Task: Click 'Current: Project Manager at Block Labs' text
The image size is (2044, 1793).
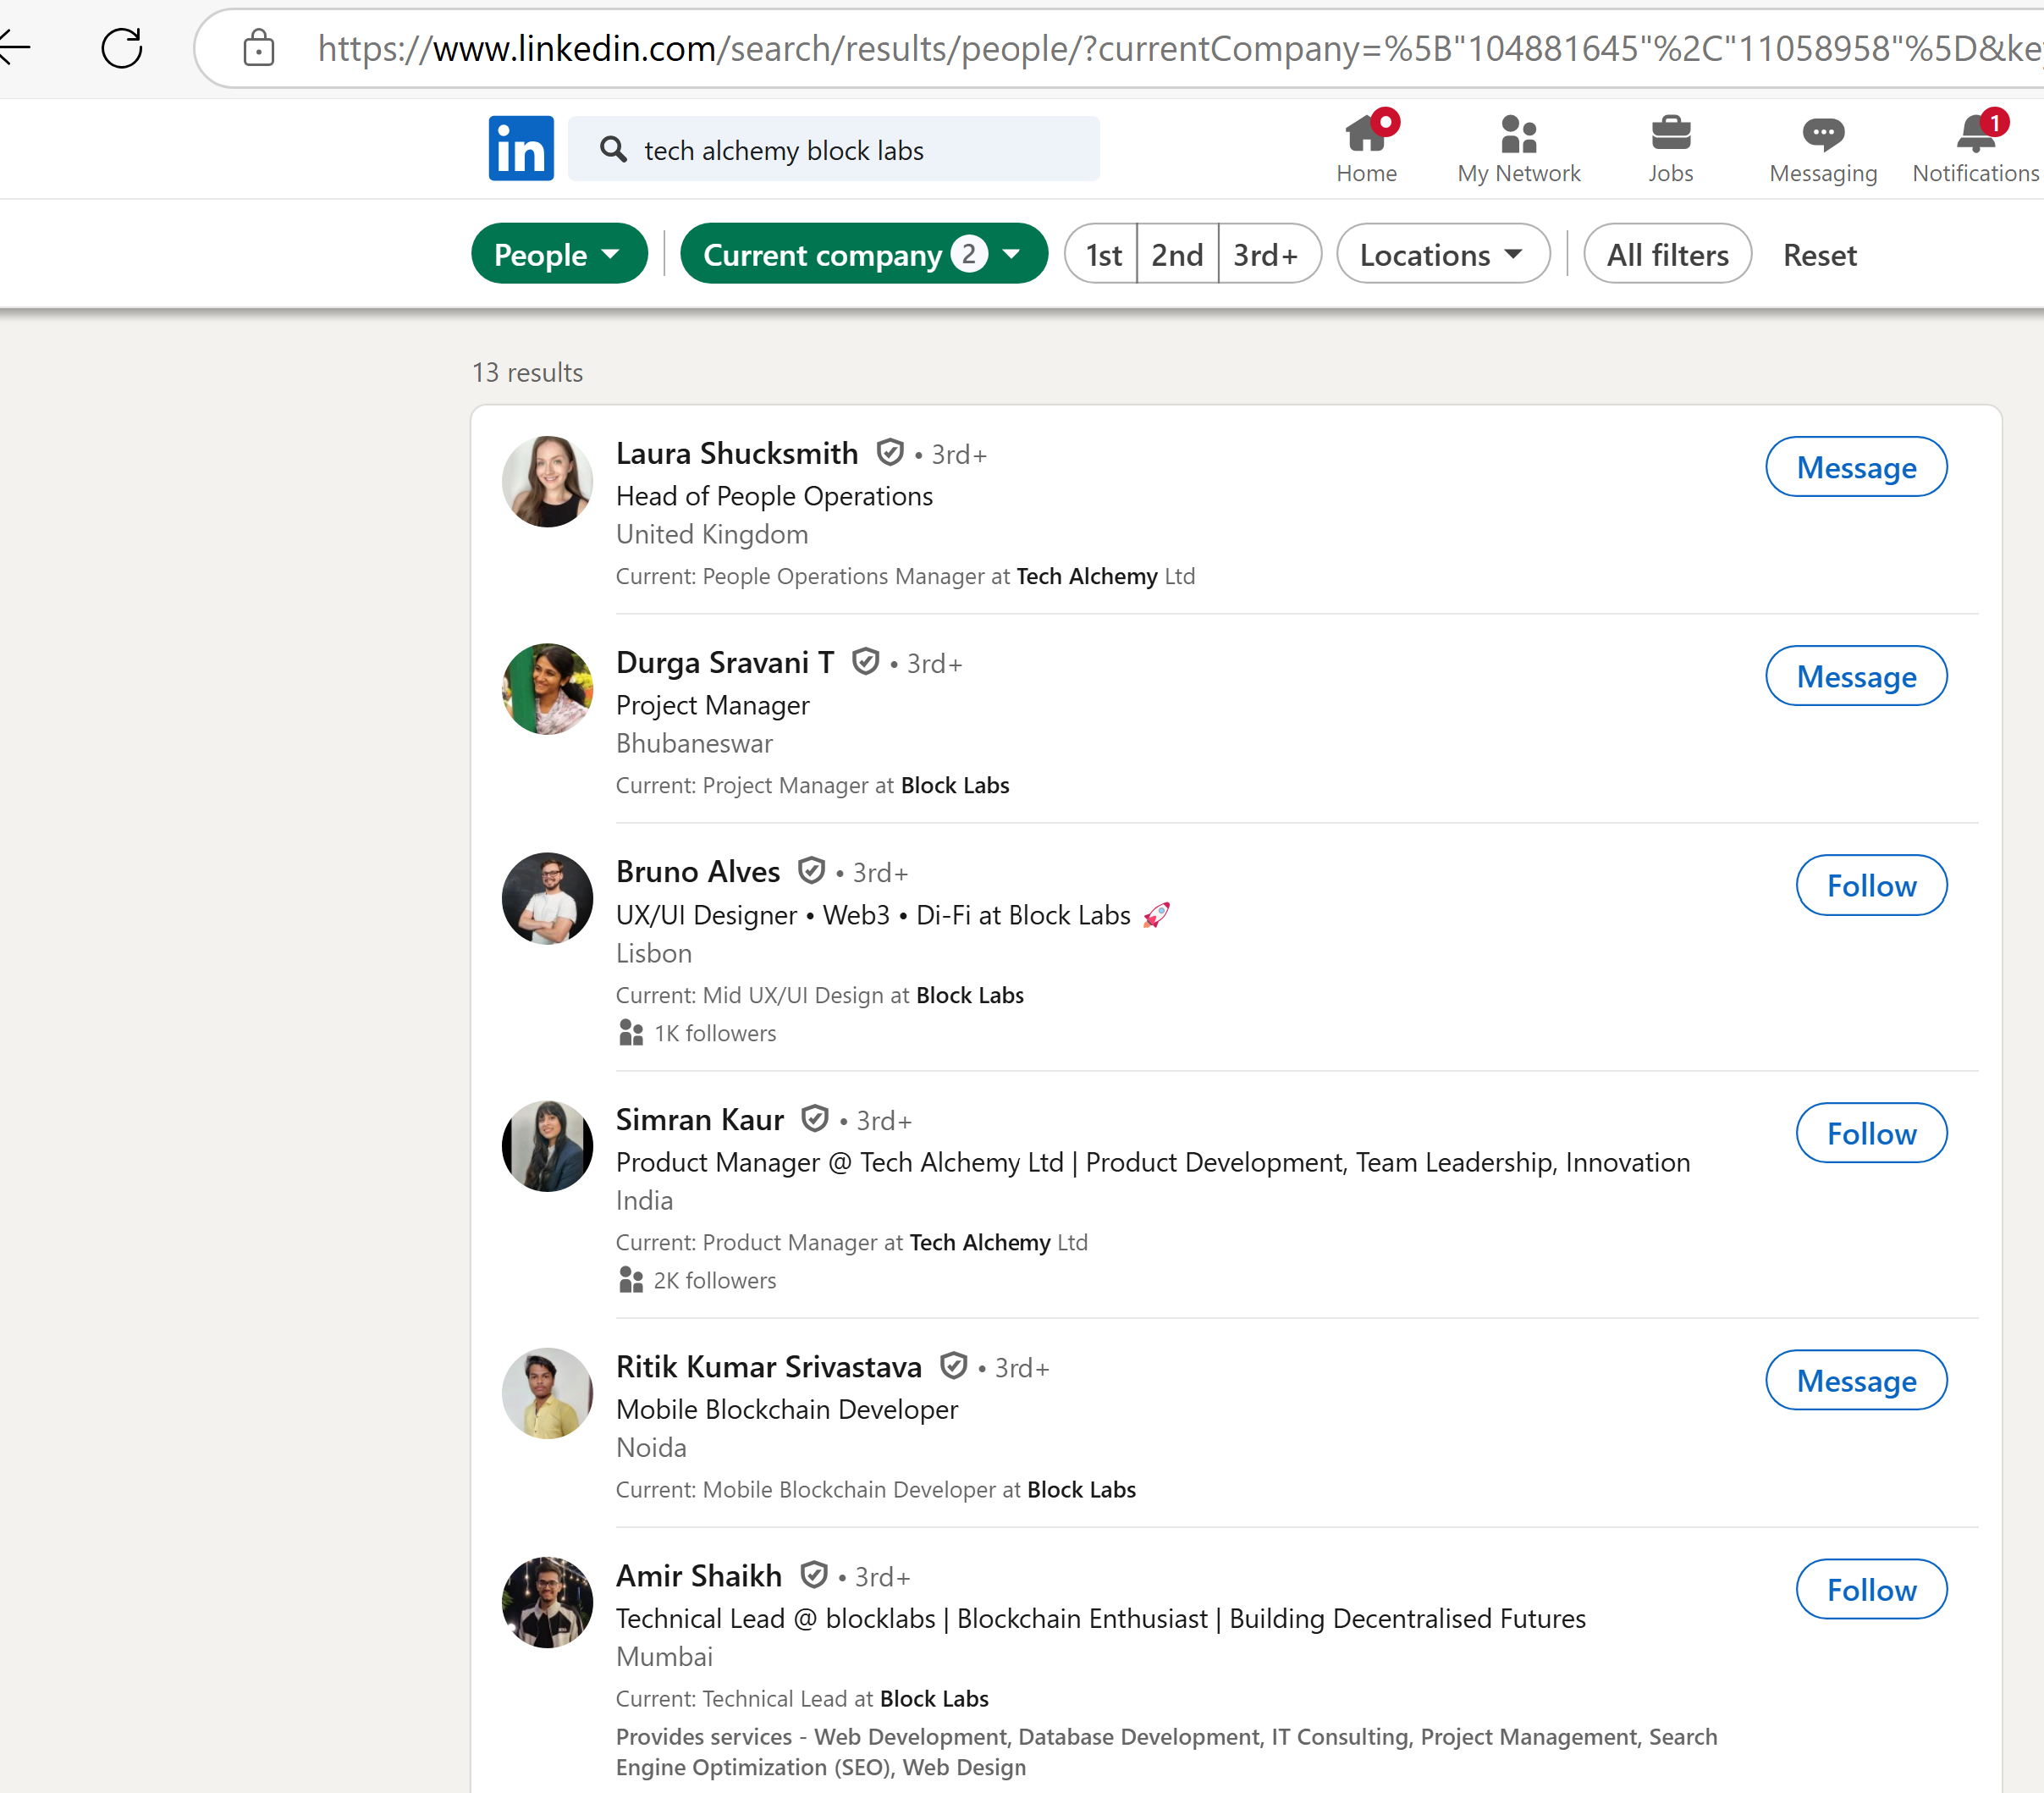Action: click(812, 785)
